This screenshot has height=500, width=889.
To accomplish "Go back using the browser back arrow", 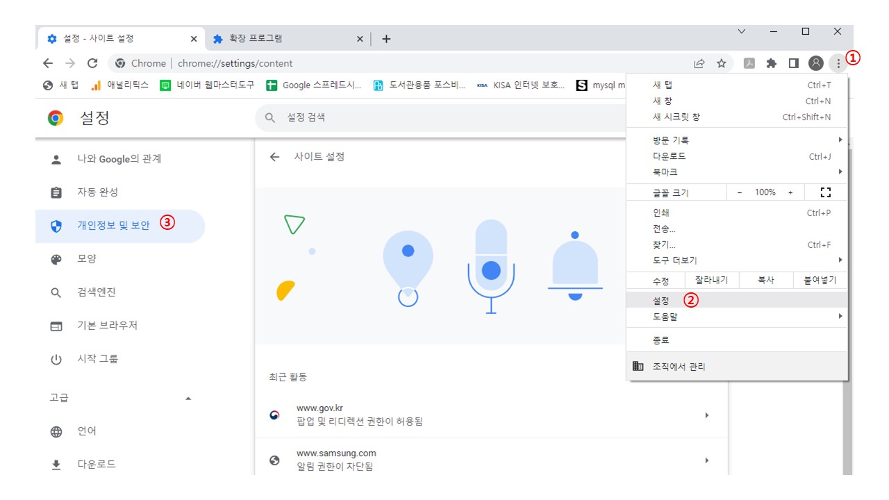I will click(48, 63).
